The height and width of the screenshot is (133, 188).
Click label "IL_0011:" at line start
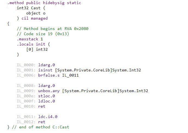click(26, 117)
